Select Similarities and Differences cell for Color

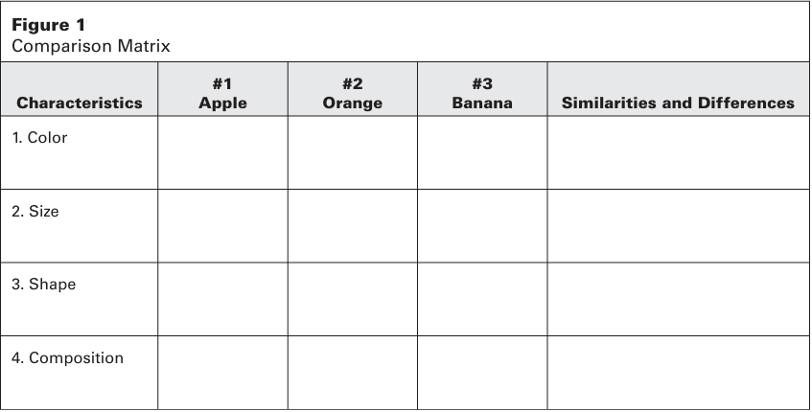pos(677,152)
